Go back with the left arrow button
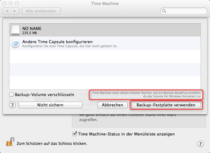Viewport: 210px width, 153px height. coord(7,11)
